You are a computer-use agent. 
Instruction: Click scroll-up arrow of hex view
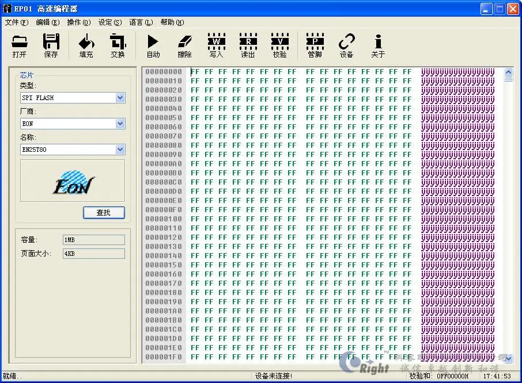pyautogui.click(x=508, y=72)
